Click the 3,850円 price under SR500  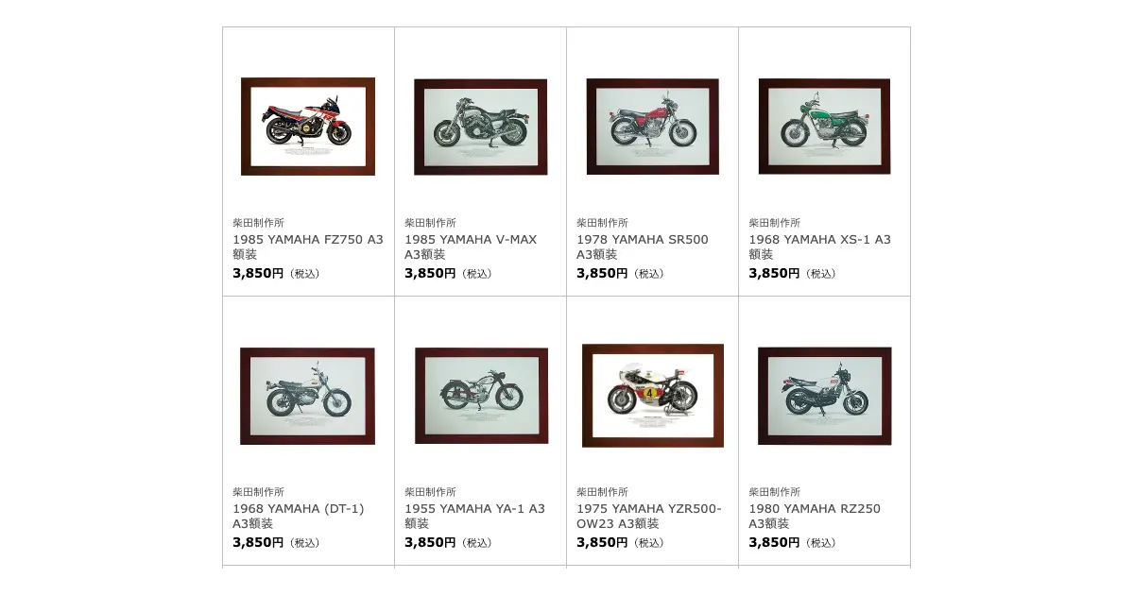(x=602, y=273)
